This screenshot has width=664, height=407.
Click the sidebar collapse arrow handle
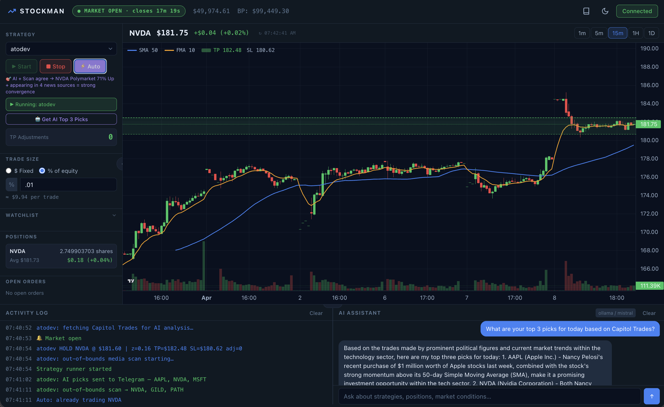121,164
